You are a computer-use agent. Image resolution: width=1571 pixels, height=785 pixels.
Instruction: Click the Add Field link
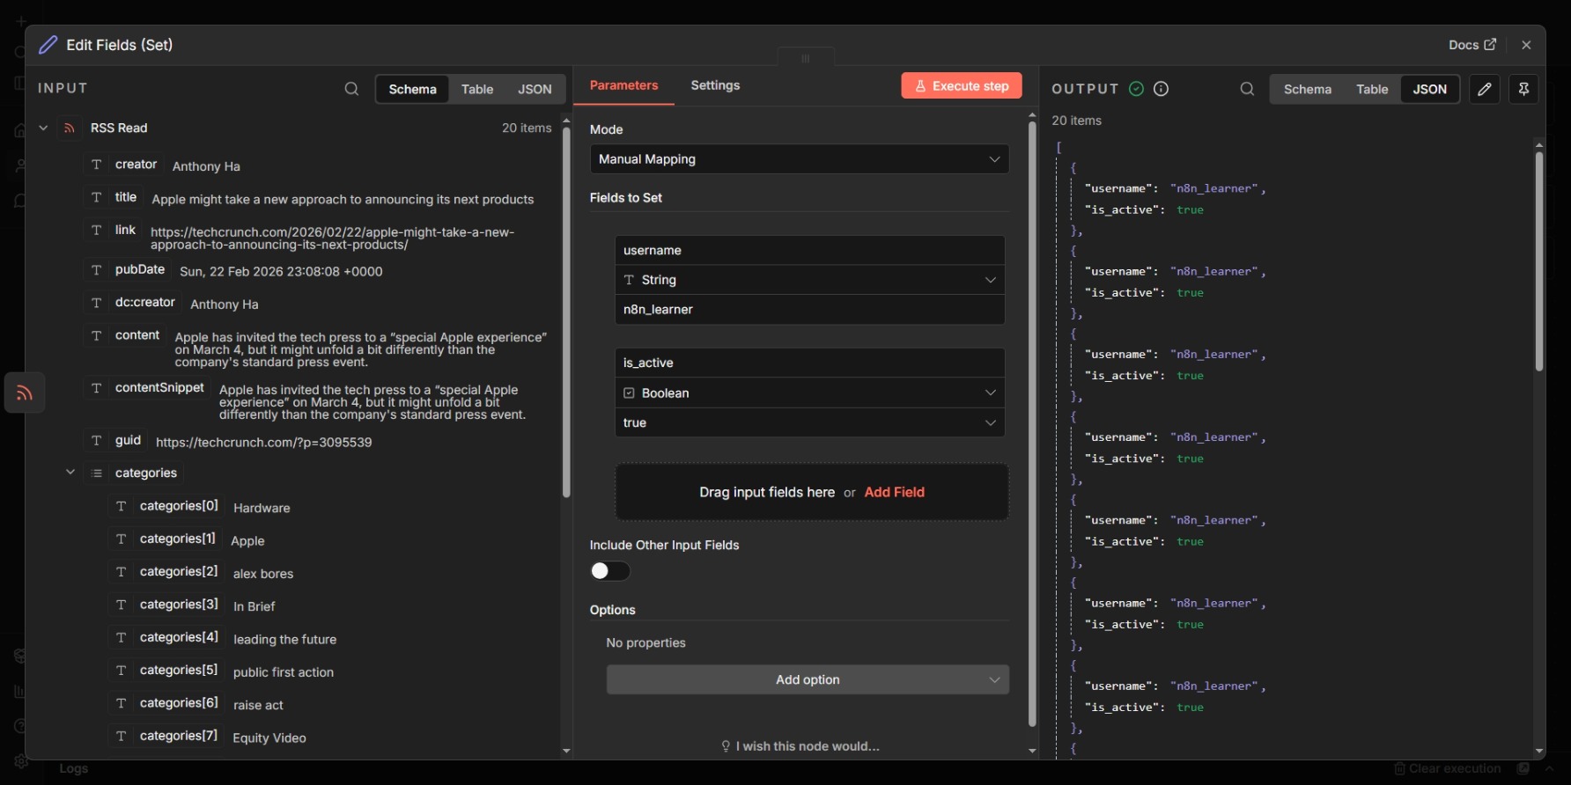click(894, 492)
